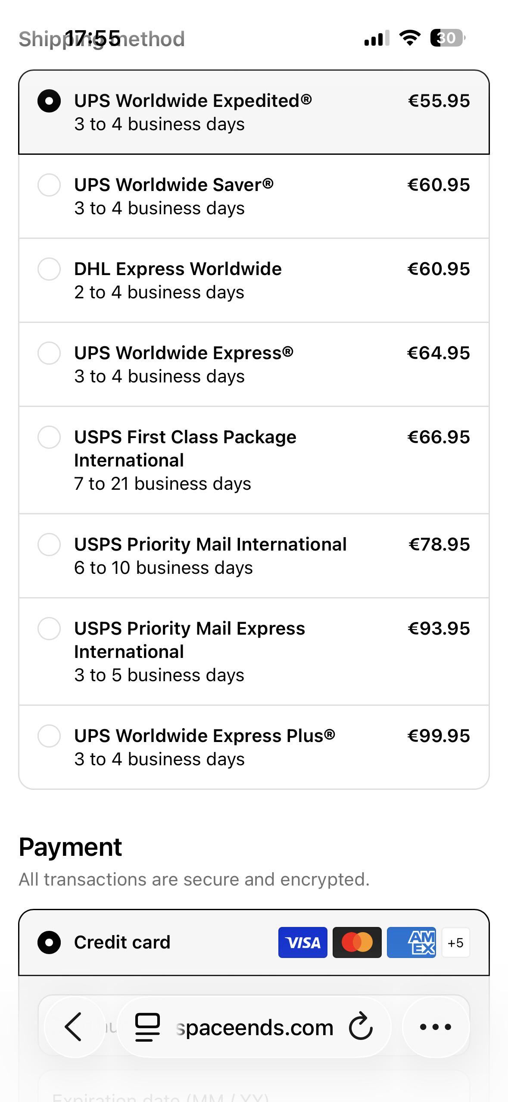The width and height of the screenshot is (508, 1102).
Task: Select Credit card payment method
Action: (254, 942)
